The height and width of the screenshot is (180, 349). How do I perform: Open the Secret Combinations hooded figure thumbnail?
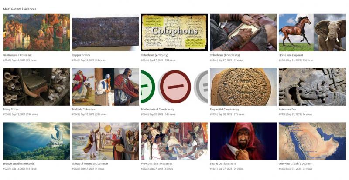click(243, 141)
